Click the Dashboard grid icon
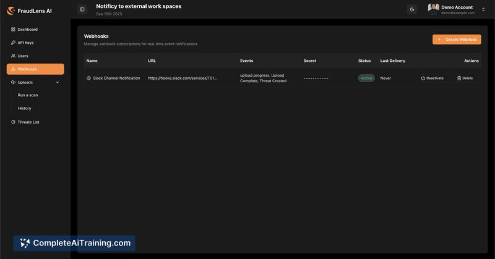 click(13, 29)
